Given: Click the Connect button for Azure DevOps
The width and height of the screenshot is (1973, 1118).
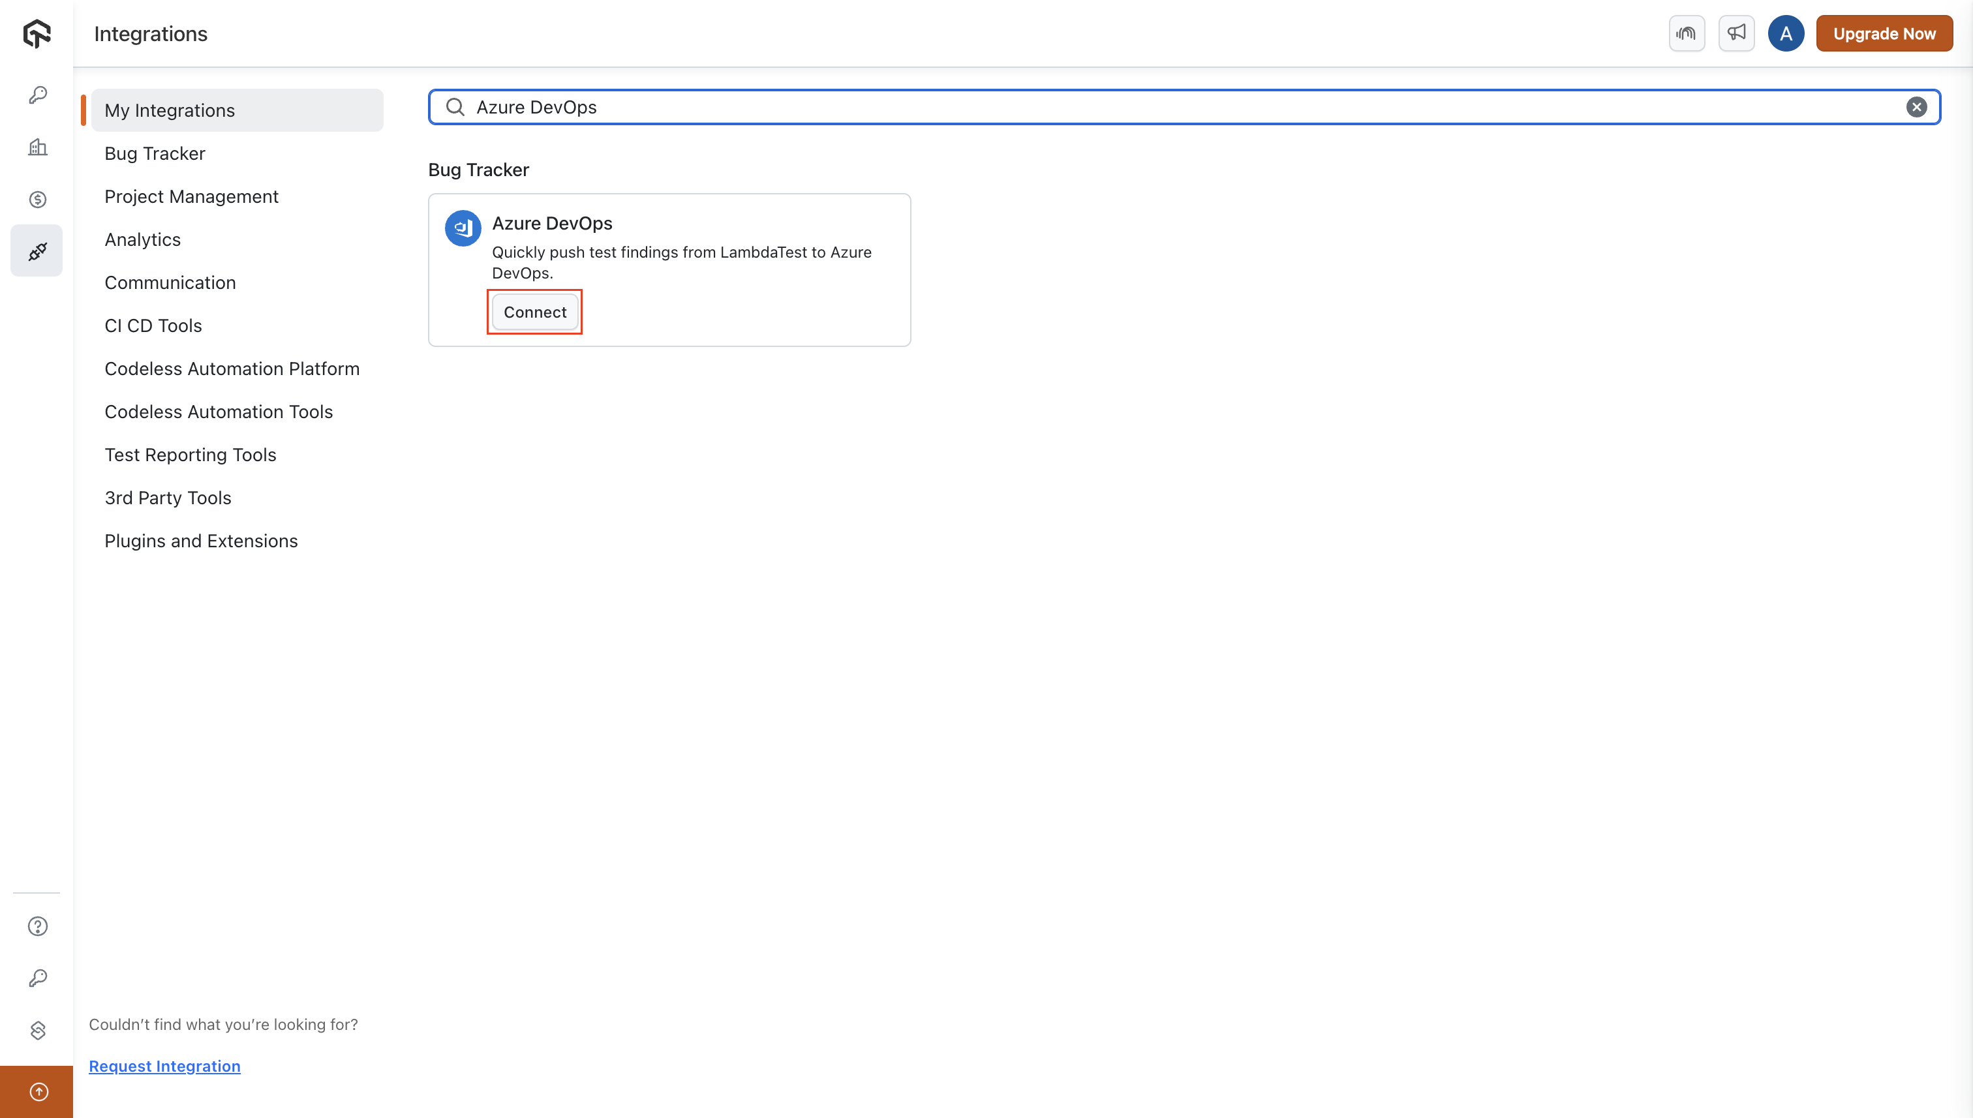Looking at the screenshot, I should pyautogui.click(x=534, y=312).
